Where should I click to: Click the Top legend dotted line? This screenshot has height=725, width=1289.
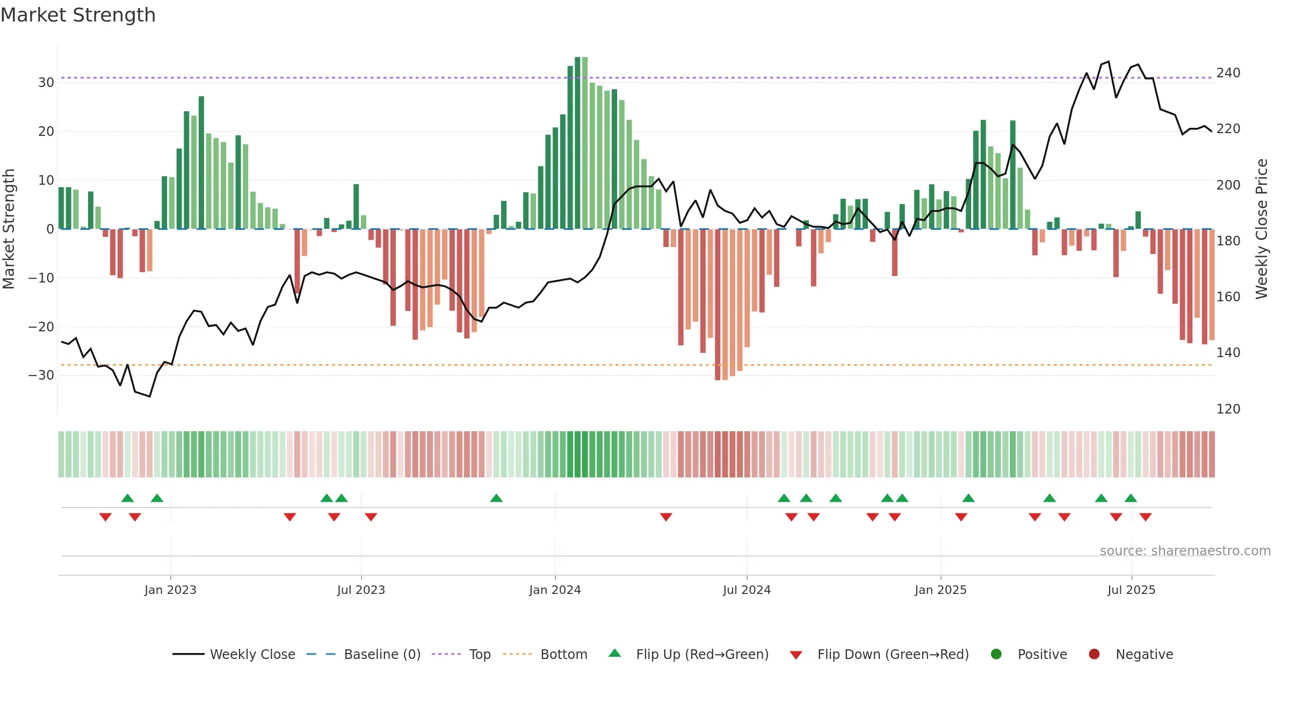click(446, 654)
